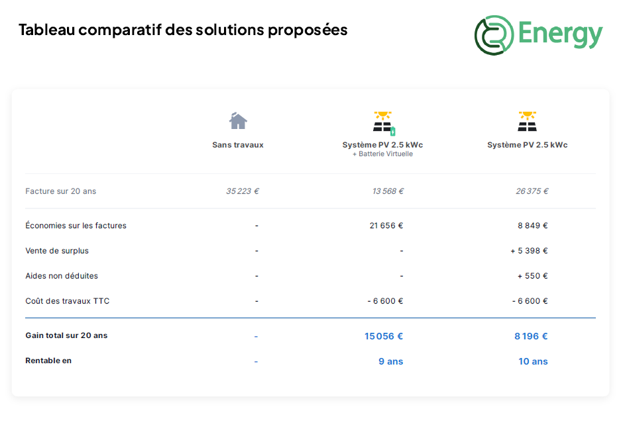Click the 'Gain total sur 20 ans' label

coord(66,335)
